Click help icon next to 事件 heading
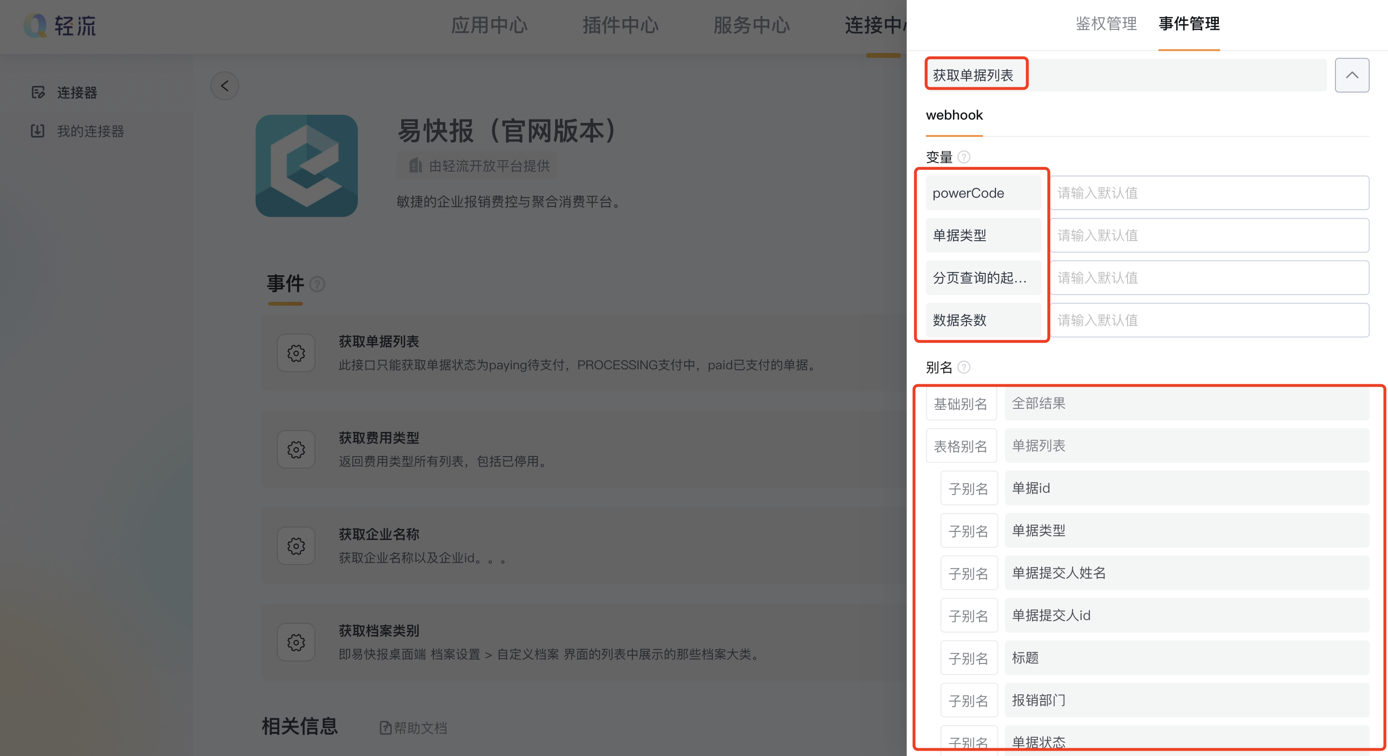The height and width of the screenshot is (756, 1388). pos(317,284)
